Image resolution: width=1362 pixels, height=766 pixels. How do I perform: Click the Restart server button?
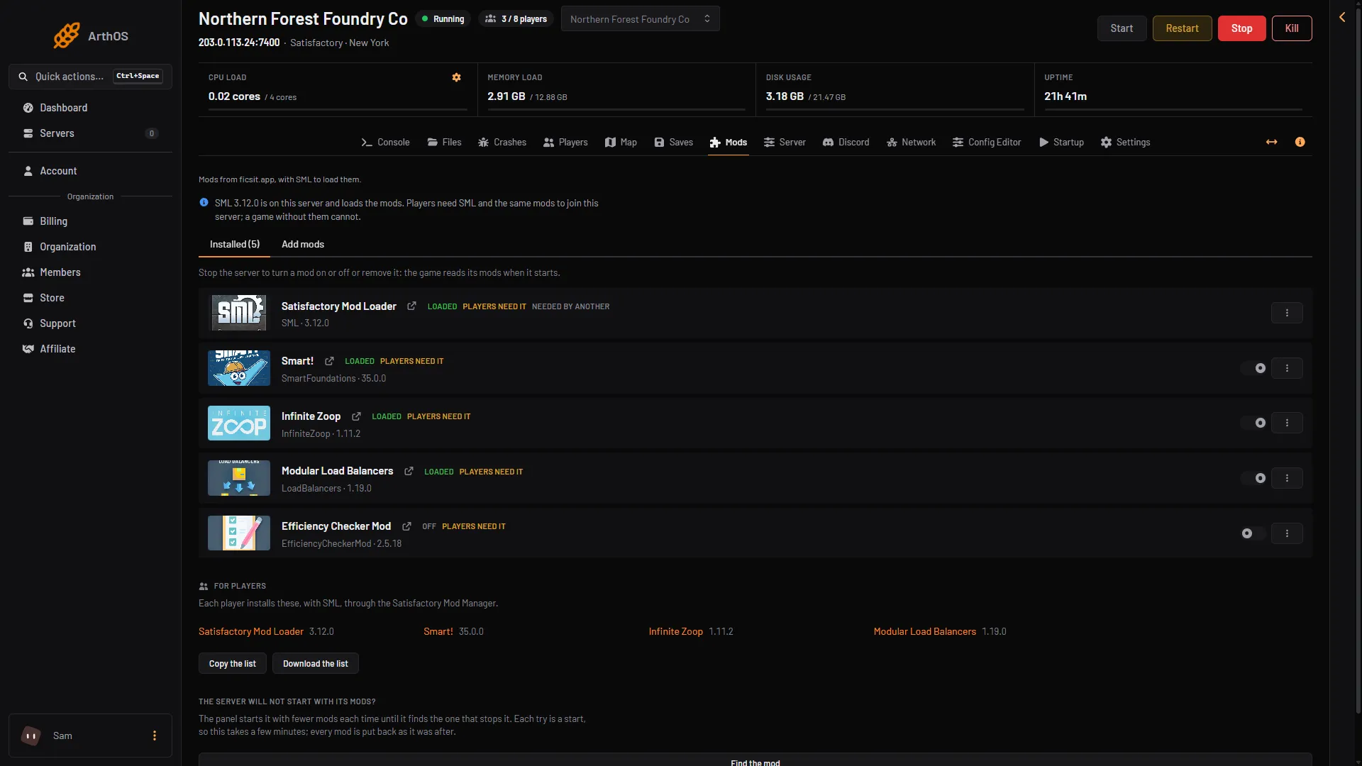pyautogui.click(x=1182, y=28)
